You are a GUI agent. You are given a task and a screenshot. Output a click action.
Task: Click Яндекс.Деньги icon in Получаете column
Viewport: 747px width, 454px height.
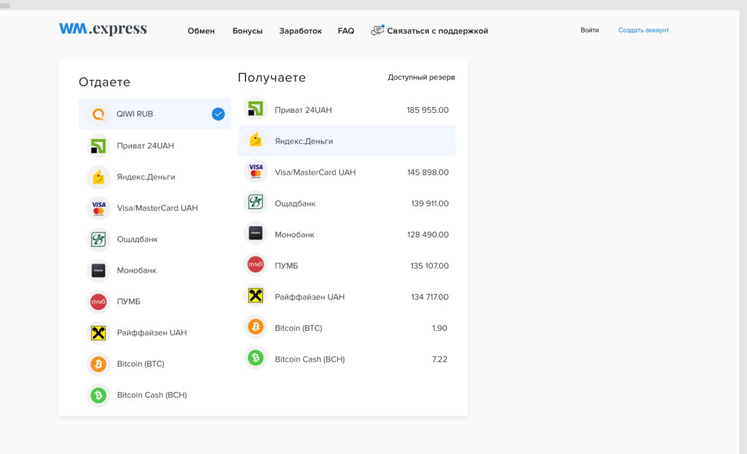pos(256,141)
